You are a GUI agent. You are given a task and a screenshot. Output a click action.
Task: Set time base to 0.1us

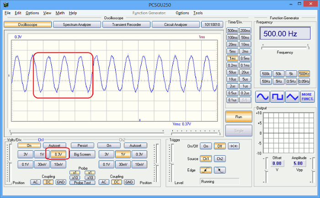point(232,100)
